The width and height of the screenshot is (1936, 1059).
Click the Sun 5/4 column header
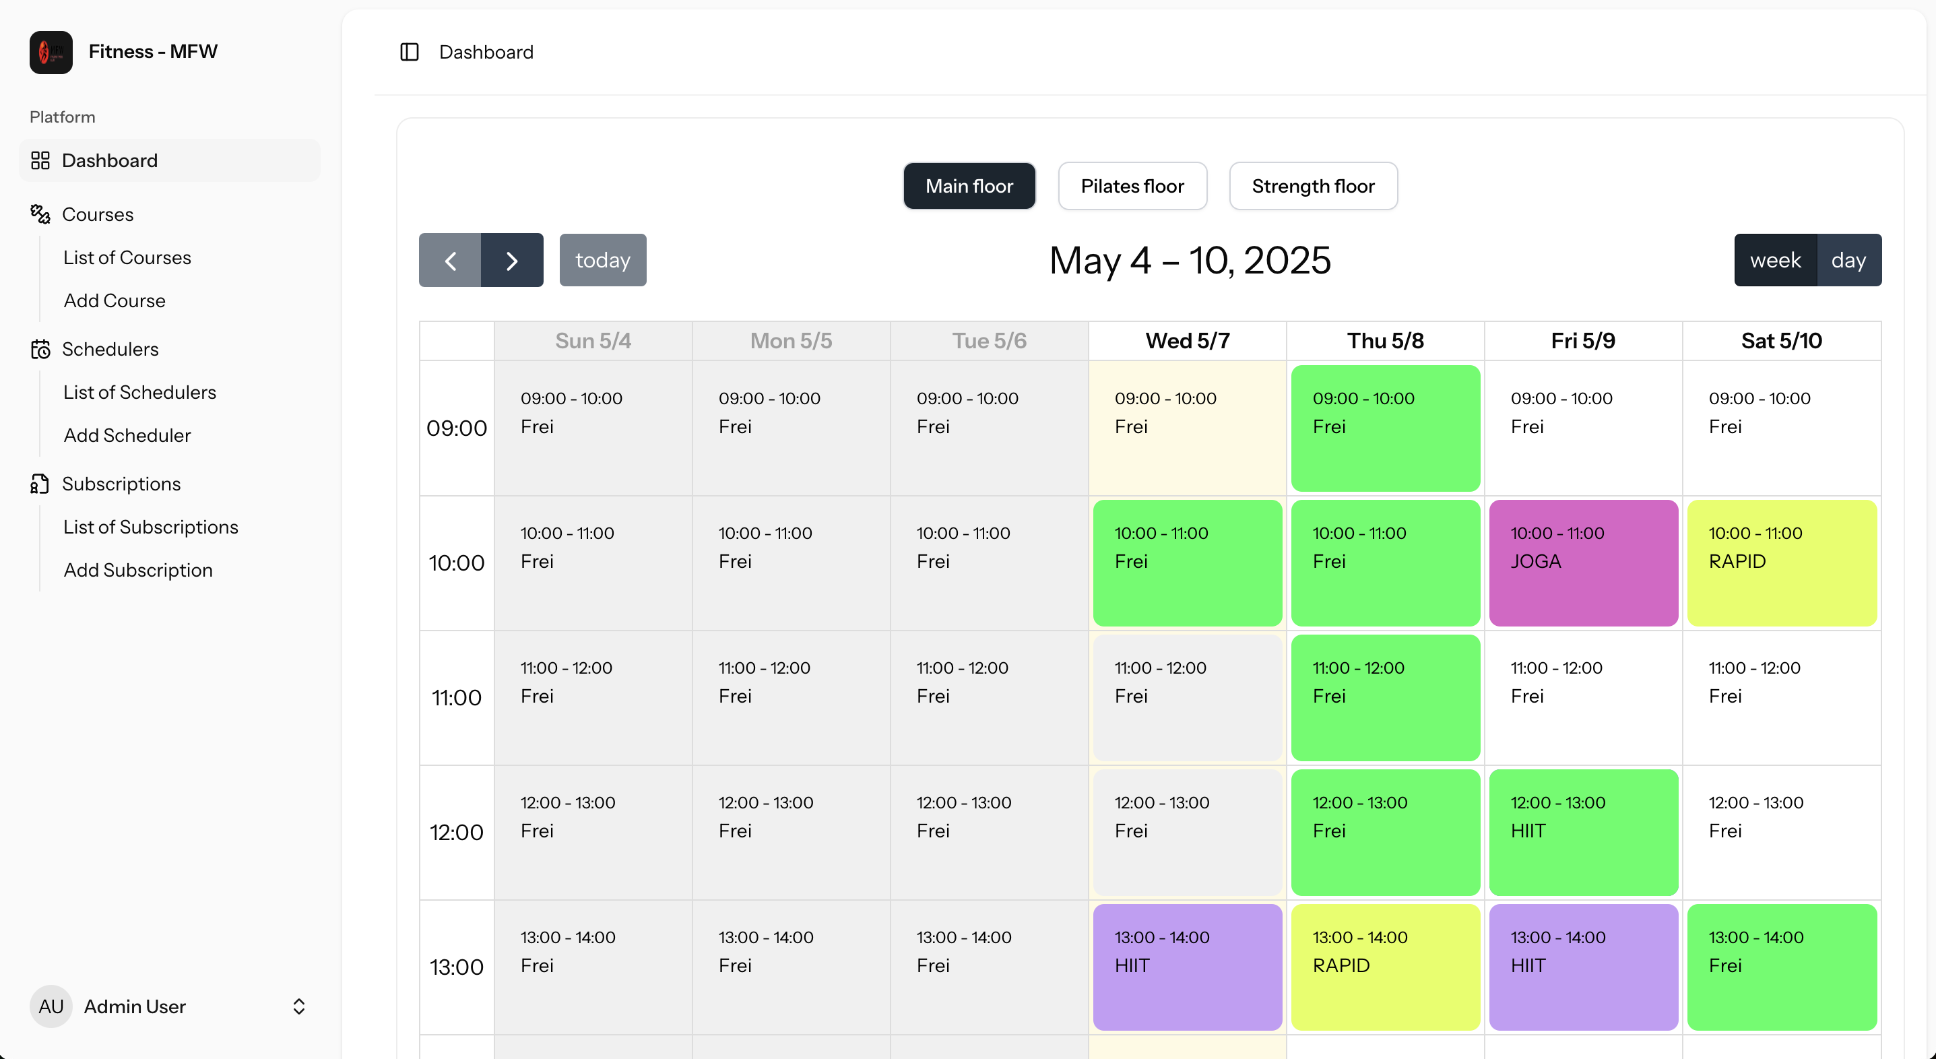(x=593, y=340)
